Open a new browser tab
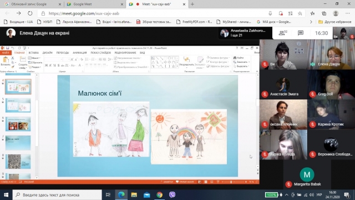 (x=192, y=4)
